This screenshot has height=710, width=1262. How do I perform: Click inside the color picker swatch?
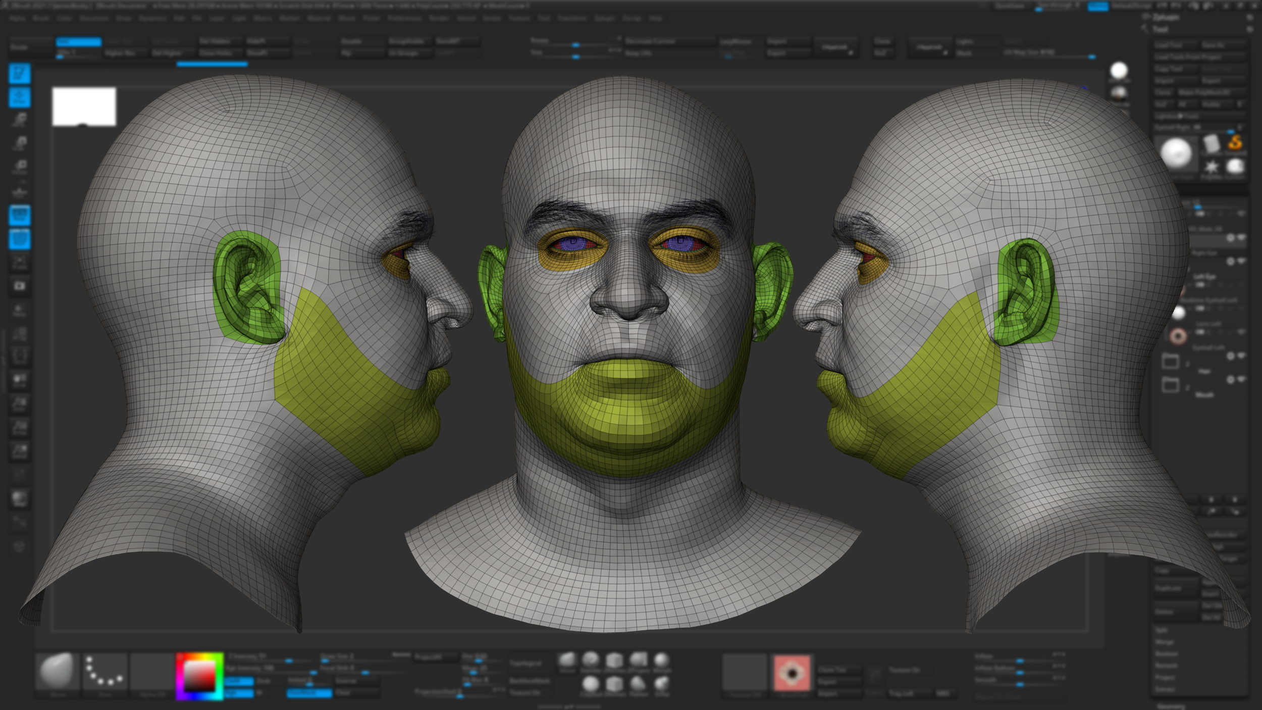pyautogui.click(x=200, y=677)
